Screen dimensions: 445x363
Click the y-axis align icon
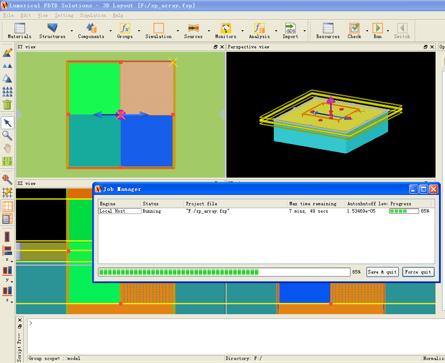(x=7, y=271)
